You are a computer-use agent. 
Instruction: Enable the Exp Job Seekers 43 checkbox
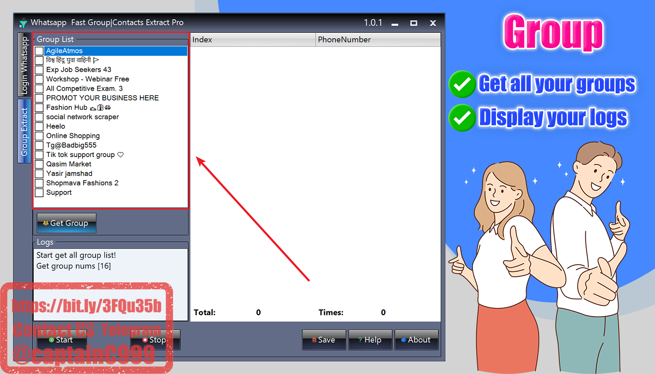click(x=39, y=70)
